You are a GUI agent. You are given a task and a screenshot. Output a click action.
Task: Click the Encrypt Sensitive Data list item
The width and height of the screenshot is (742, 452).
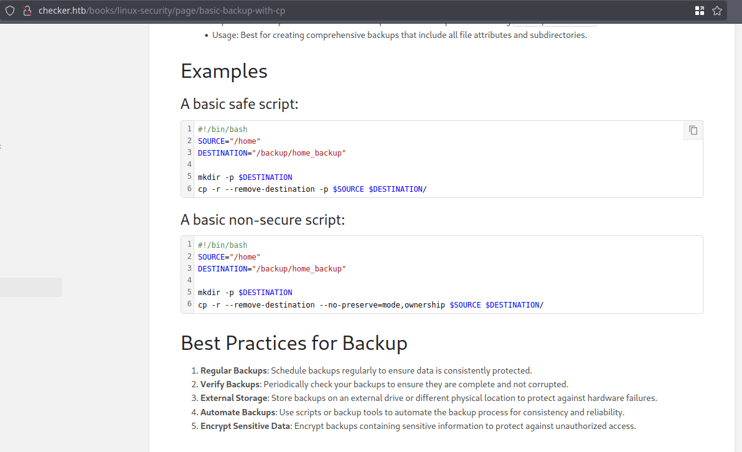tap(418, 426)
